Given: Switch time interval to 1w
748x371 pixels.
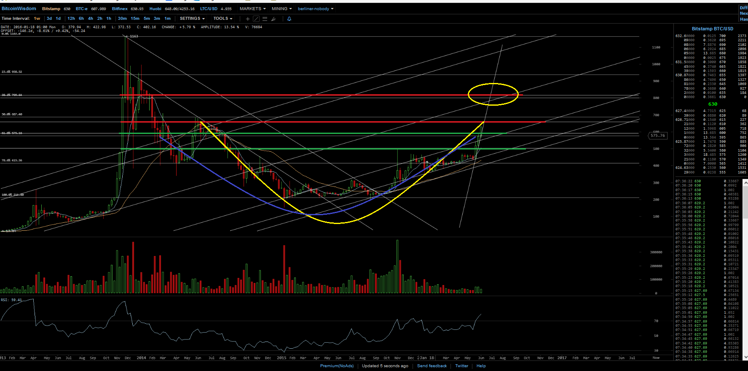Looking at the screenshot, I should point(37,19).
